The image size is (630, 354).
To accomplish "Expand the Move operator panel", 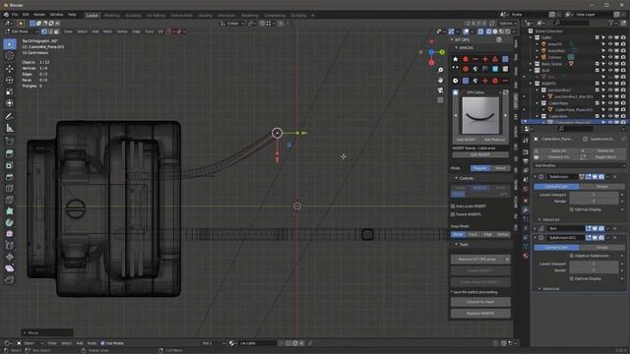I will coord(47,332).
